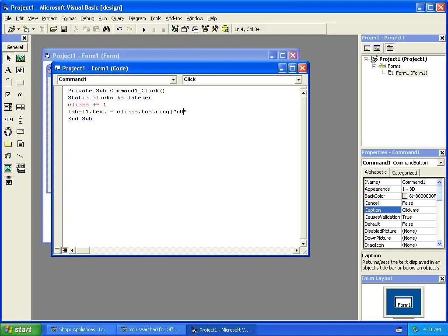Open the Project menu

click(49, 18)
